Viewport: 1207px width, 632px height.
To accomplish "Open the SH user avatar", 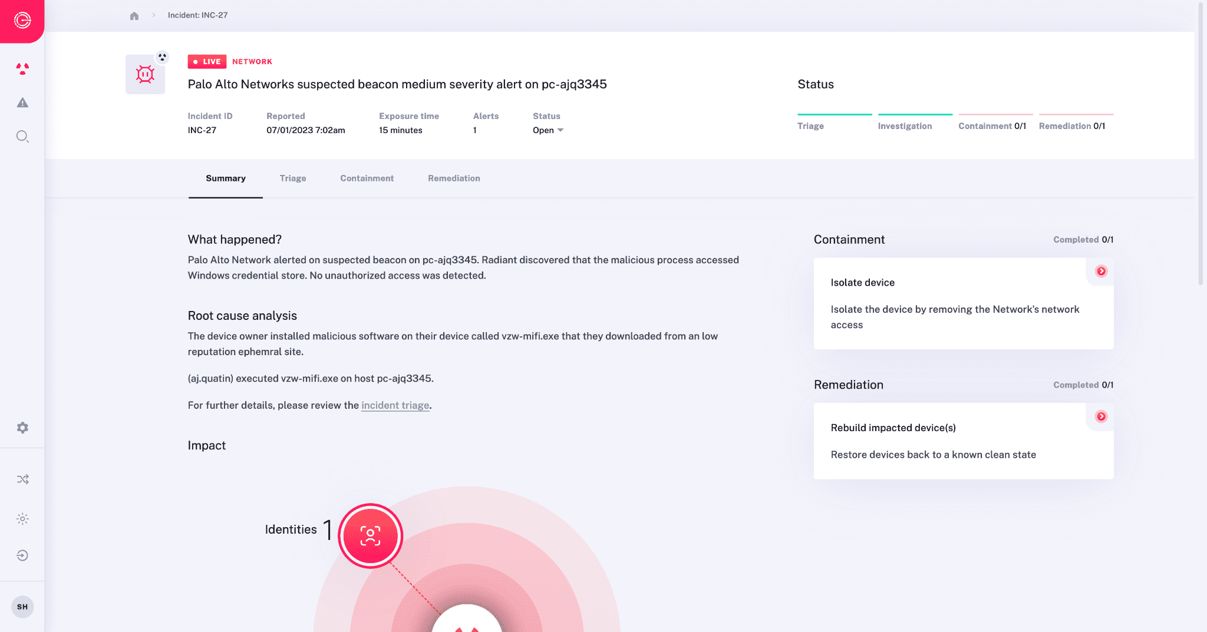I will tap(22, 607).
